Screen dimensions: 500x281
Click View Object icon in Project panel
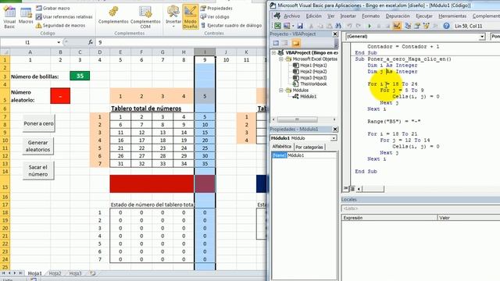pyautogui.click(x=285, y=43)
